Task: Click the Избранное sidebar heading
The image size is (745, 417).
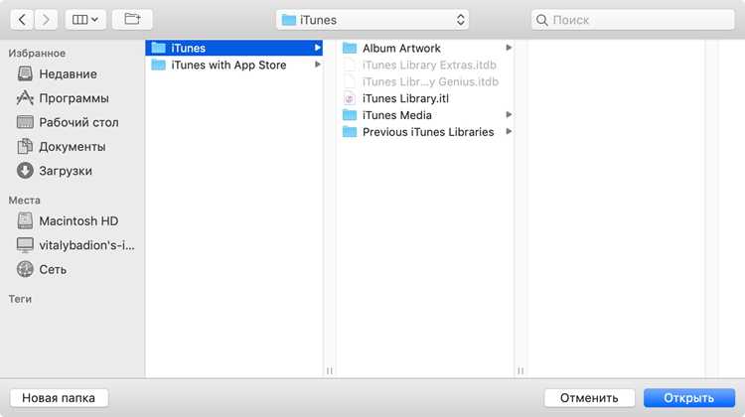Action: click(x=37, y=54)
